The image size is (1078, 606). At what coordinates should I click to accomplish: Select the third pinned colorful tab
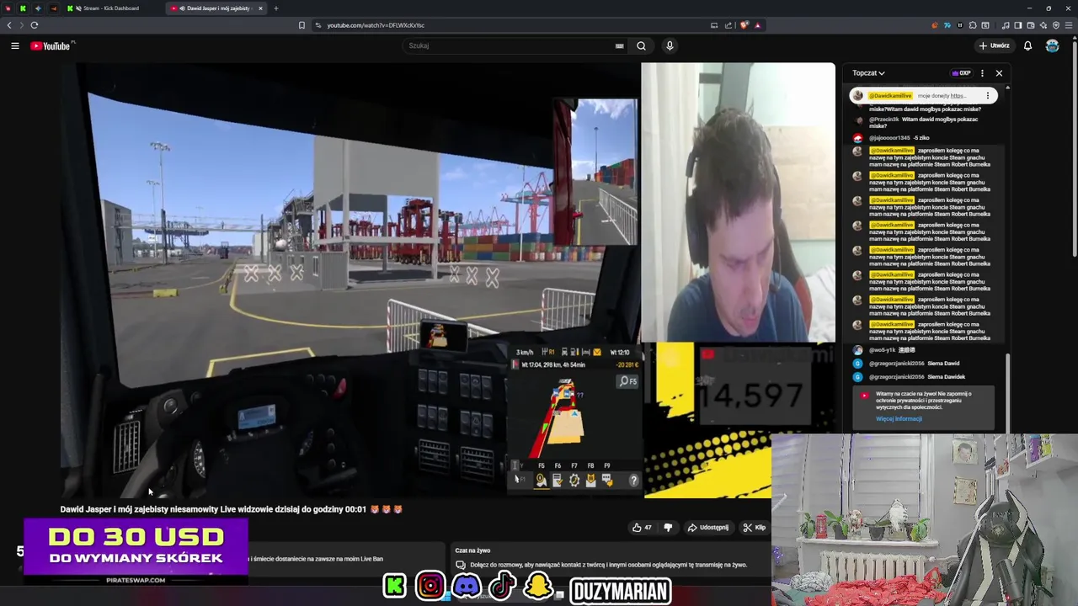(x=38, y=8)
